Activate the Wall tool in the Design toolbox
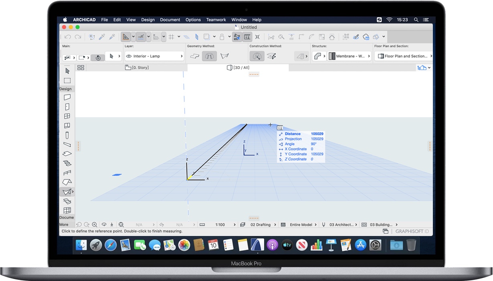This screenshot has height=281, width=493. pos(67,97)
